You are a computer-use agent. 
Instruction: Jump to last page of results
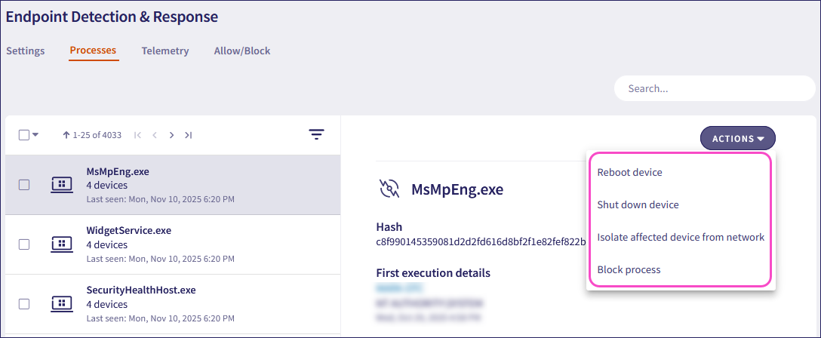coord(189,135)
